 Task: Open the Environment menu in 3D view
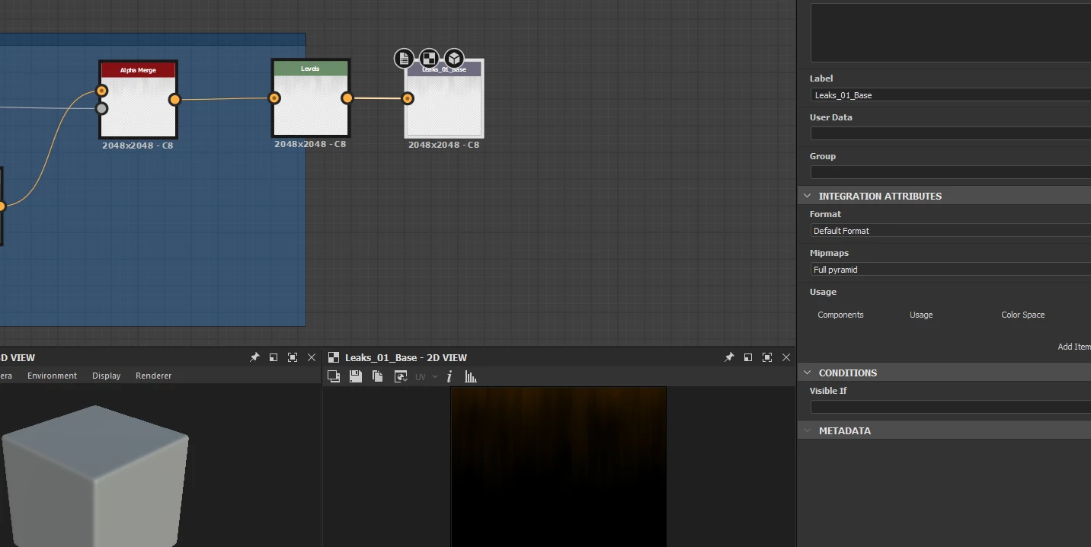[52, 376]
